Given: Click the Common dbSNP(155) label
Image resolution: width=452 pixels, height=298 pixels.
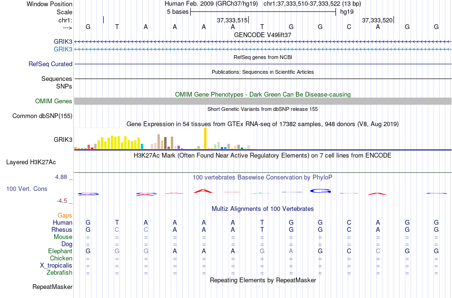Looking at the screenshot, I should click(x=42, y=116).
